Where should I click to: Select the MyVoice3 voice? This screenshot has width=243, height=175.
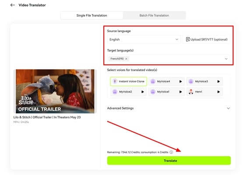(x=204, y=81)
